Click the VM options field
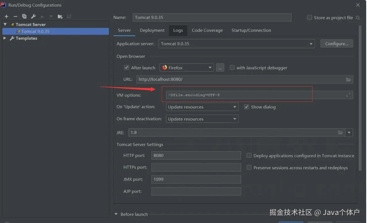 pyautogui.click(x=259, y=95)
